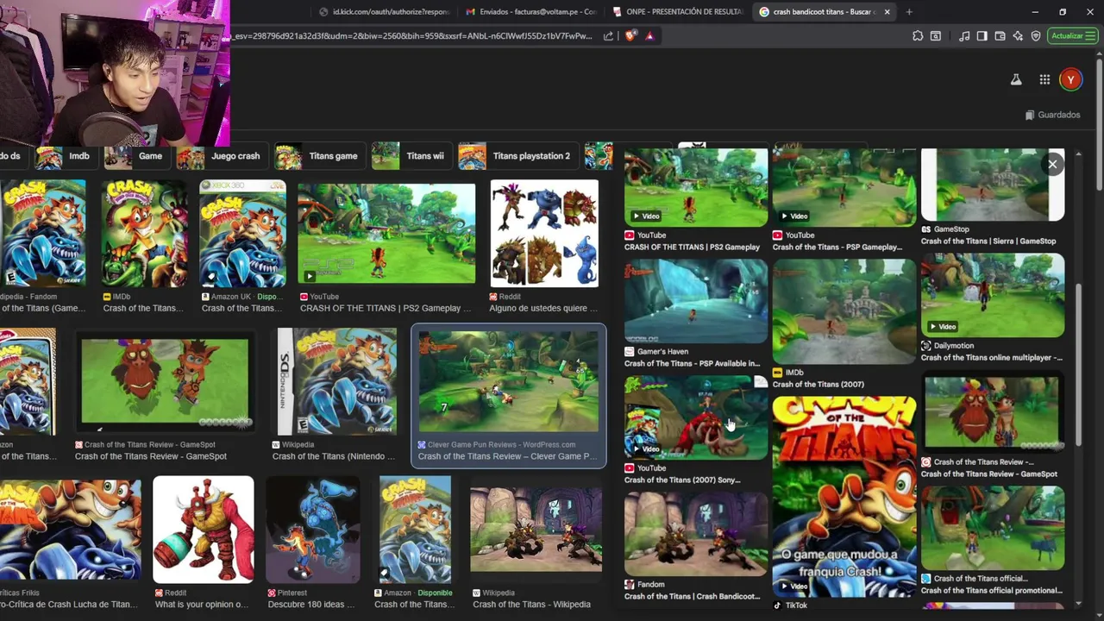Open Reddit red titan with hammer thumbnail
Screen dimensions: 1104x621
(204, 530)
